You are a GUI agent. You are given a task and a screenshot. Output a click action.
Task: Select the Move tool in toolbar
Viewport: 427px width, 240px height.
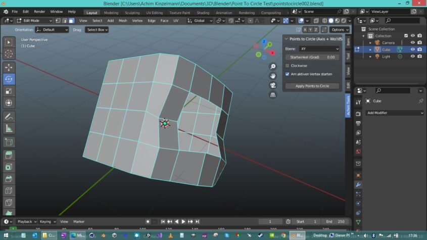tap(9, 67)
